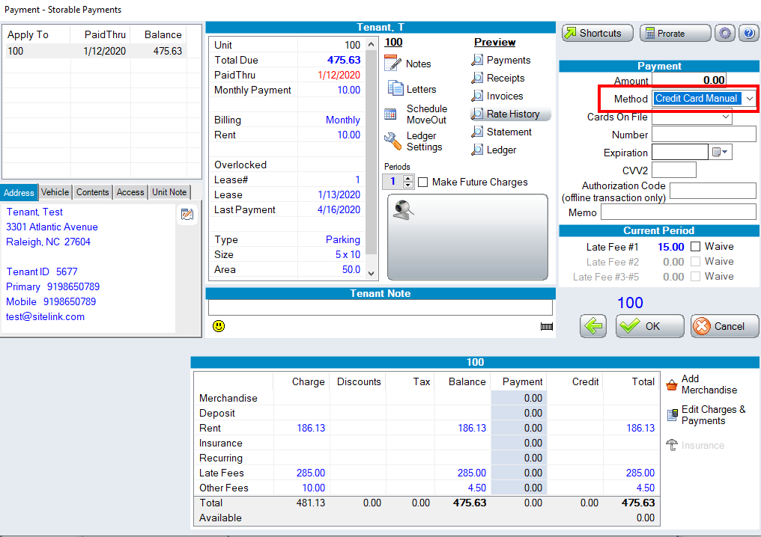This screenshot has width=761, height=537.
Task: Click test@sitelink.com email
Action: point(45,316)
